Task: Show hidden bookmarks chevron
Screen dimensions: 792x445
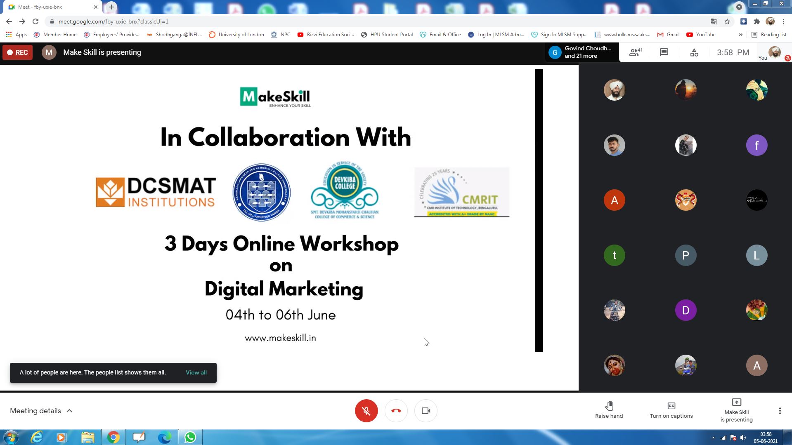Action: point(740,35)
